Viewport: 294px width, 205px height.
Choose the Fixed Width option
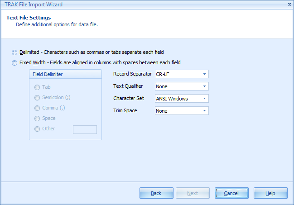click(16, 63)
